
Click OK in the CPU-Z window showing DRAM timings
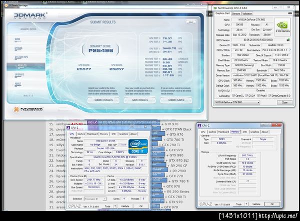[272, 204]
